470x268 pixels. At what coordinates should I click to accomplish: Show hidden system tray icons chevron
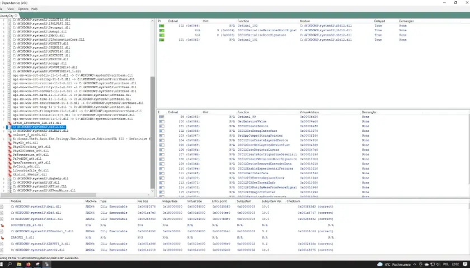415,265
